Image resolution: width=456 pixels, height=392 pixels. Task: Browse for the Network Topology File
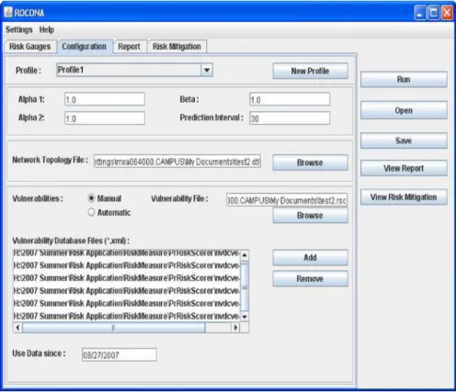[x=310, y=162]
